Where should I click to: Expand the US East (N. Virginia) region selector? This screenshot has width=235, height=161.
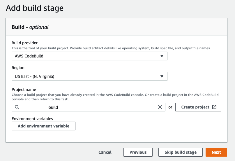[87, 76]
